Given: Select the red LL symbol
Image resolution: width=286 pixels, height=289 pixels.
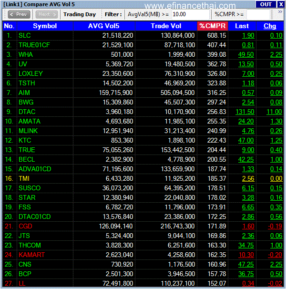Looking at the screenshot, I should [22, 283].
